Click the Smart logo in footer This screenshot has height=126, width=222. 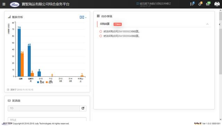click(x=198, y=124)
